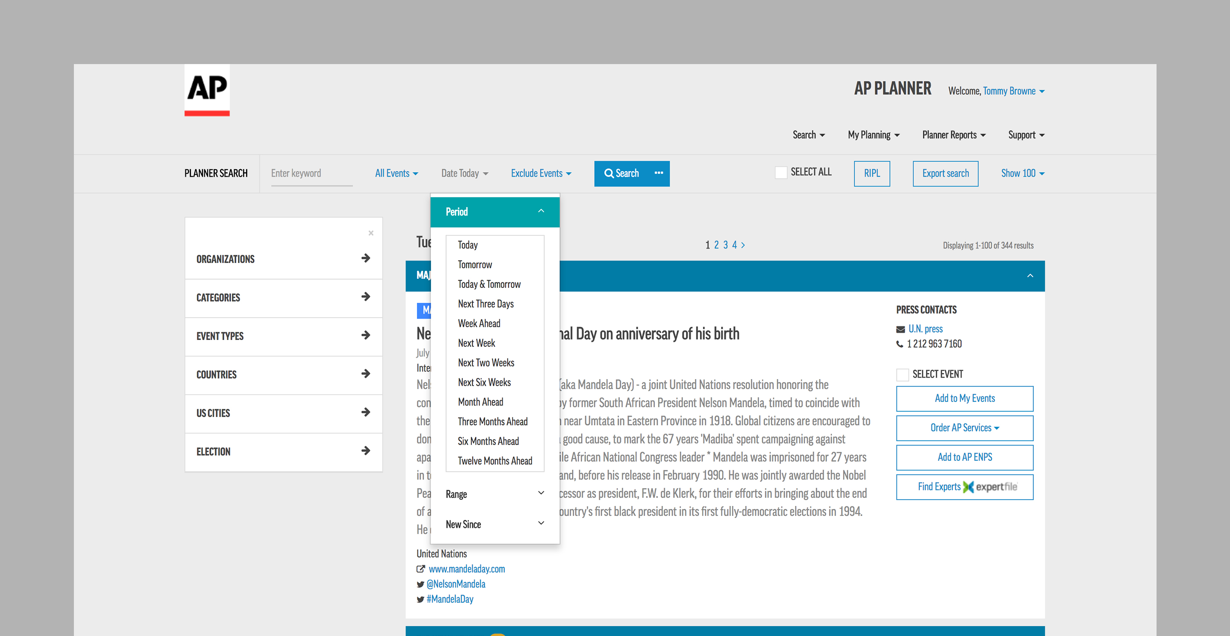The width and height of the screenshot is (1230, 636).
Task: Click the AP logo
Action: click(x=207, y=90)
